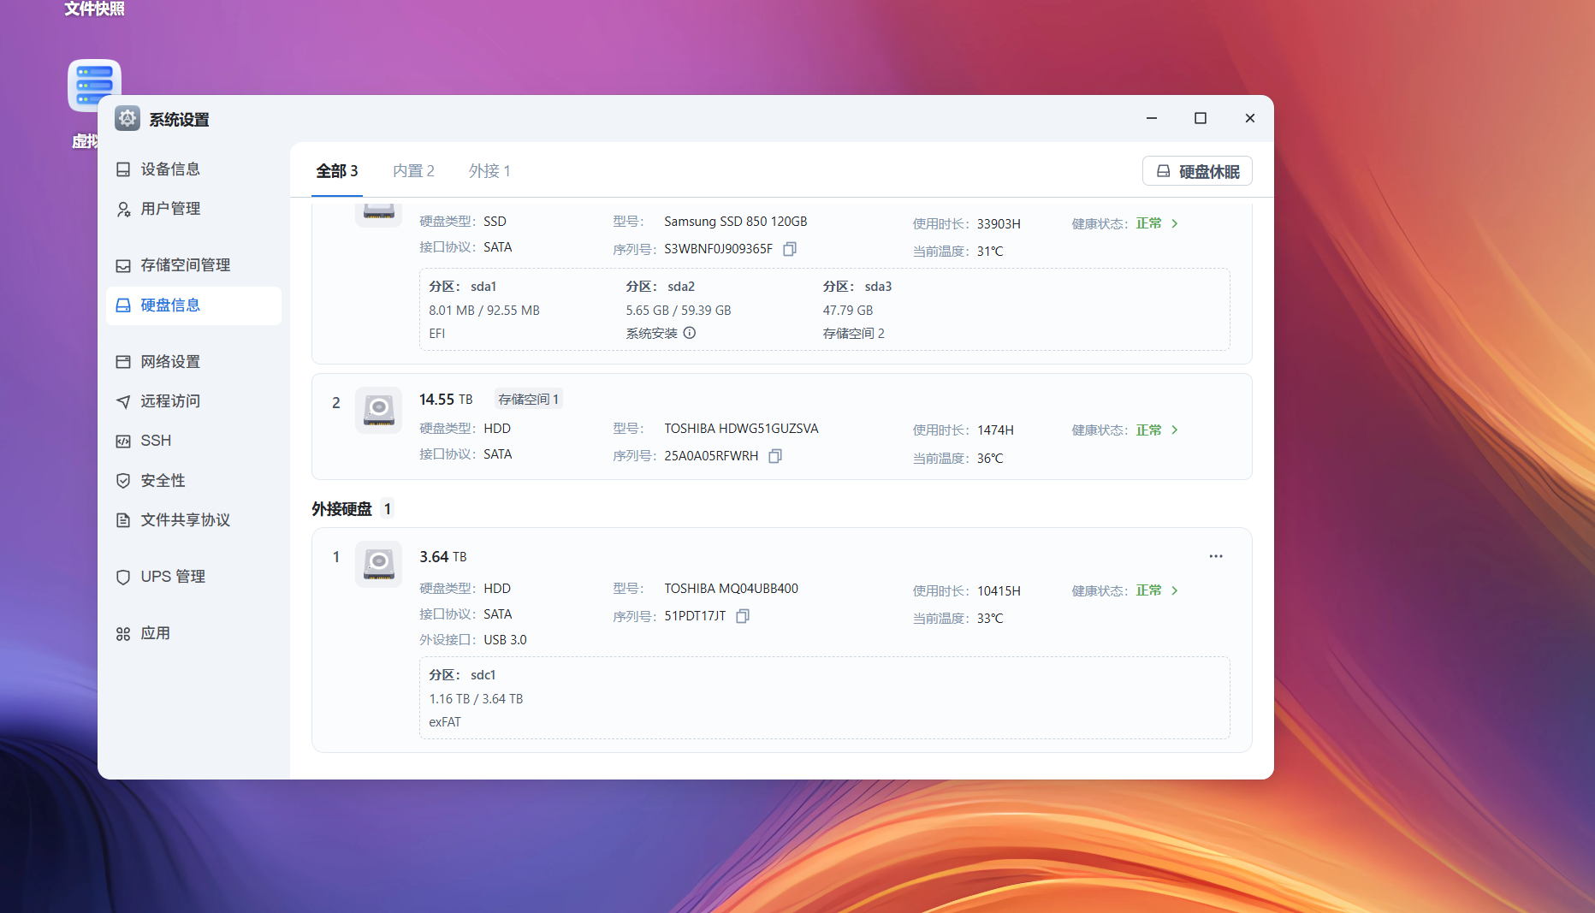
Task: Click the 硬盘信息 disk icon
Action: coord(123,305)
